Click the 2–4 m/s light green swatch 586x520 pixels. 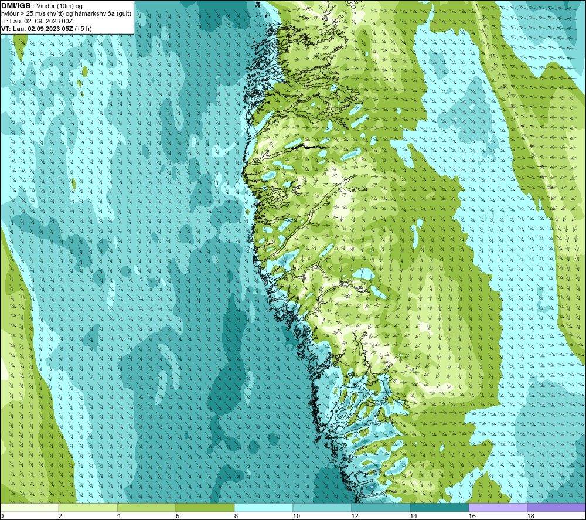point(88,507)
